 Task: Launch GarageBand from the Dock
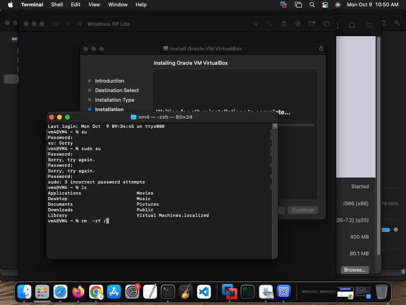[186, 292]
